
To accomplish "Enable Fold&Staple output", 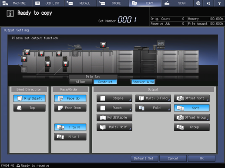I will [114, 118].
